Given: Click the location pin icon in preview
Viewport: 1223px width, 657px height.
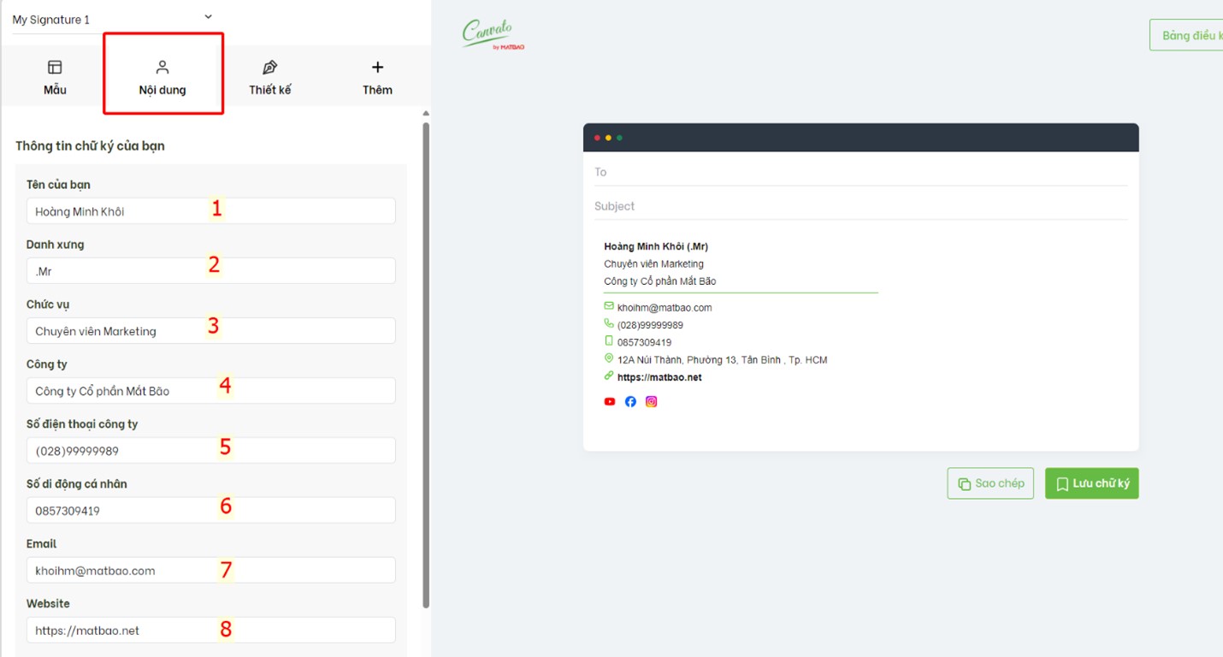Looking at the screenshot, I should [x=609, y=358].
